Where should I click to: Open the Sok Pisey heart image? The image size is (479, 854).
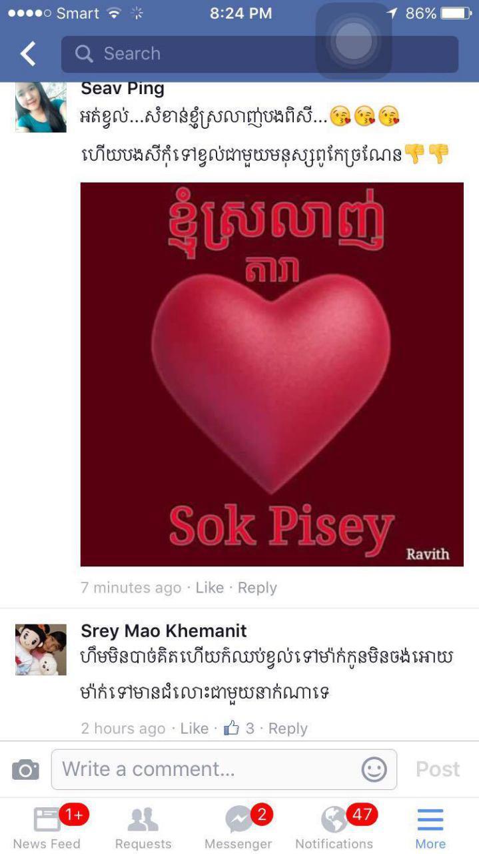point(272,374)
